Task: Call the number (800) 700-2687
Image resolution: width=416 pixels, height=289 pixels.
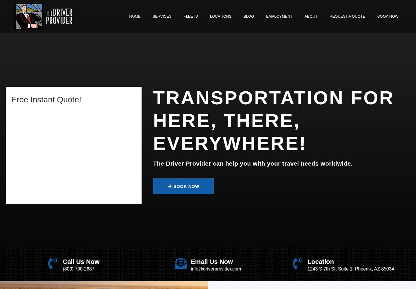Action: coord(79,269)
